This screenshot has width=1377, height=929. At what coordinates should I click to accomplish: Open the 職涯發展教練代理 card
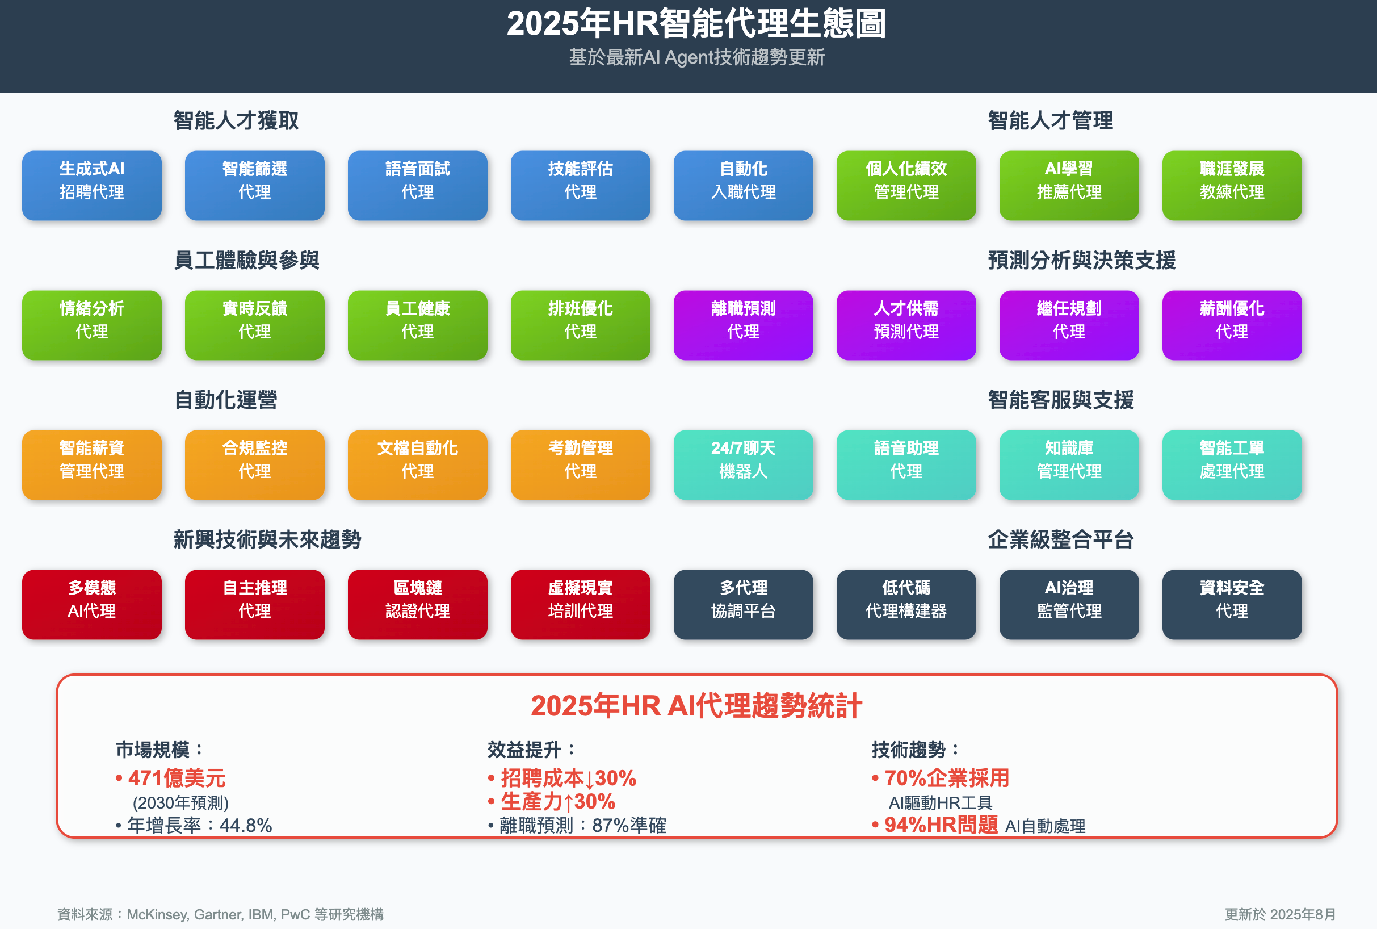pos(1232,186)
